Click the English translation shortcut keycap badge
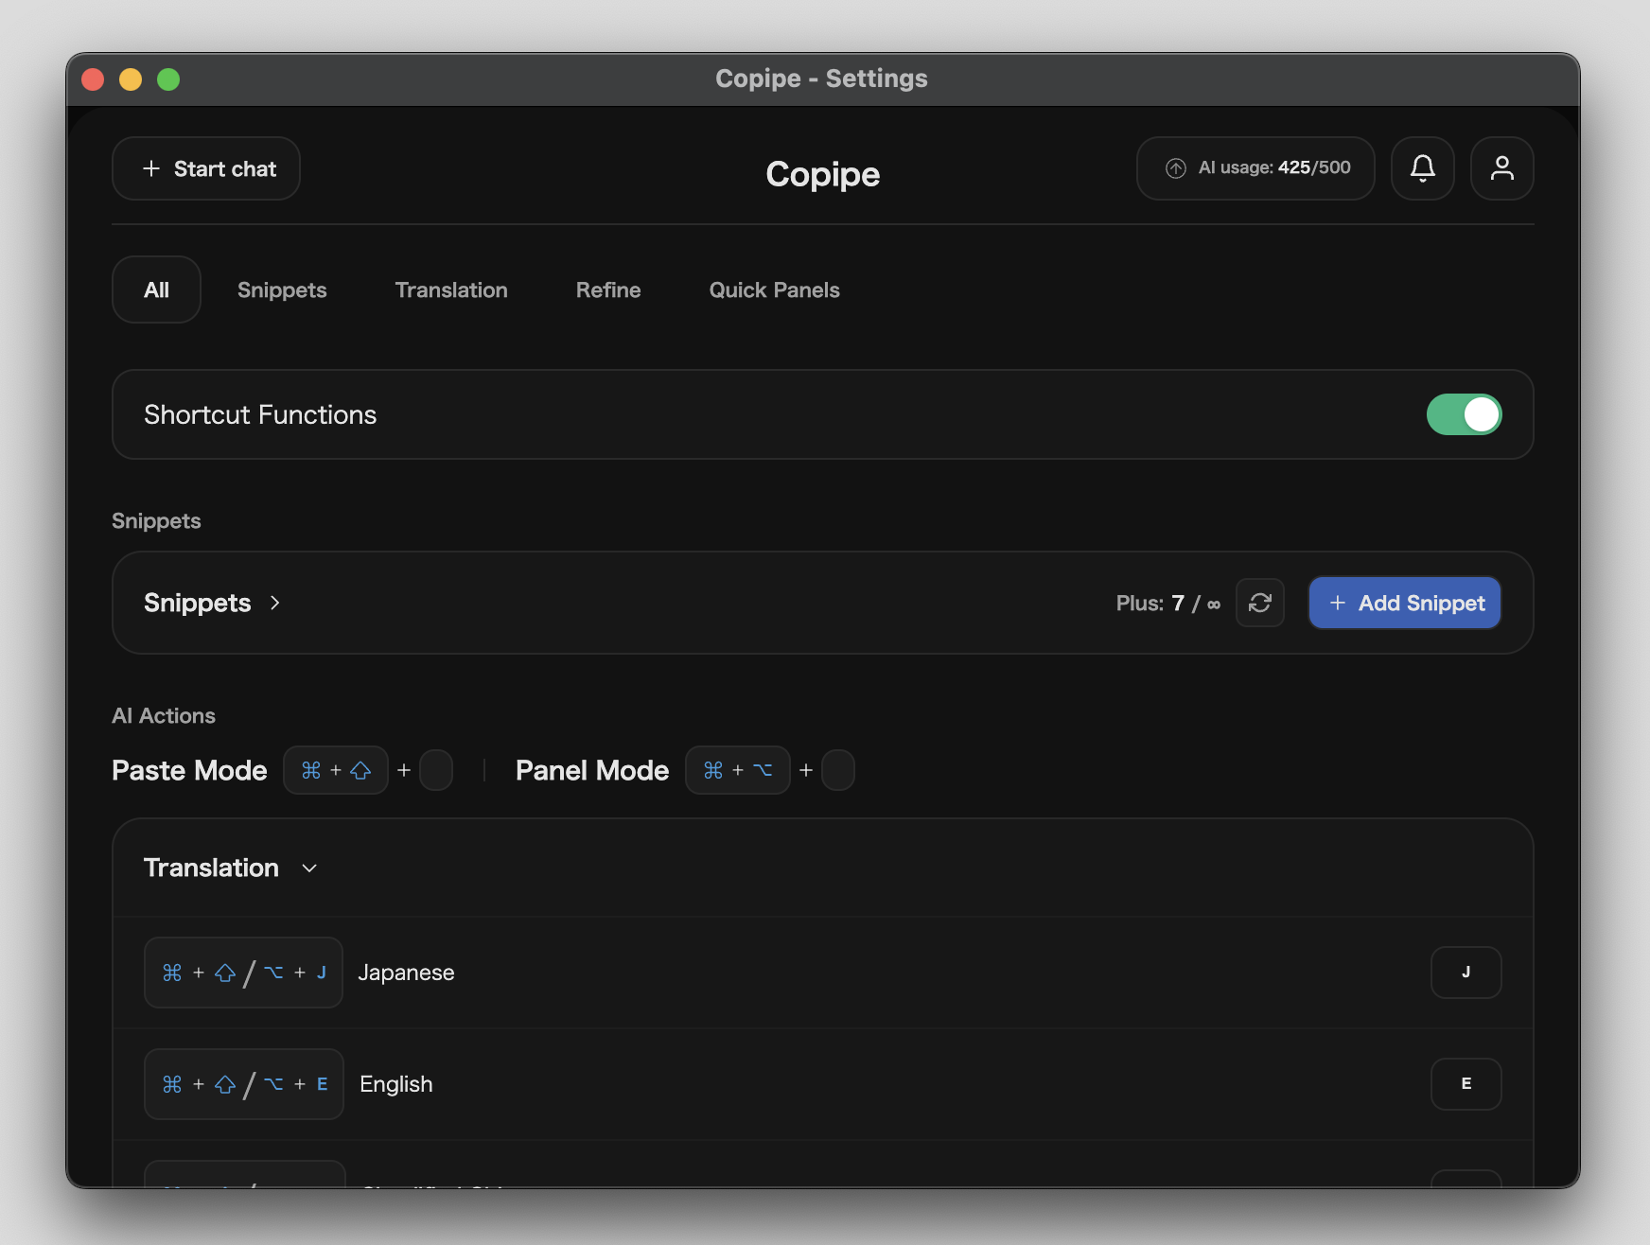Image resolution: width=1650 pixels, height=1245 pixels. (243, 1084)
